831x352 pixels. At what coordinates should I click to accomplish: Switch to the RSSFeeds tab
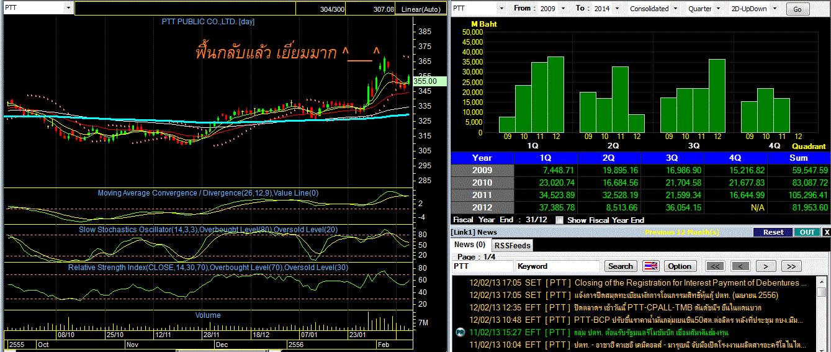[x=513, y=246]
